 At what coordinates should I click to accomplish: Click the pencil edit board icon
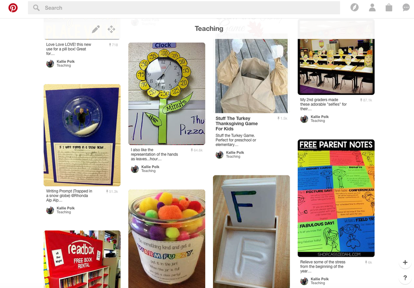click(95, 29)
